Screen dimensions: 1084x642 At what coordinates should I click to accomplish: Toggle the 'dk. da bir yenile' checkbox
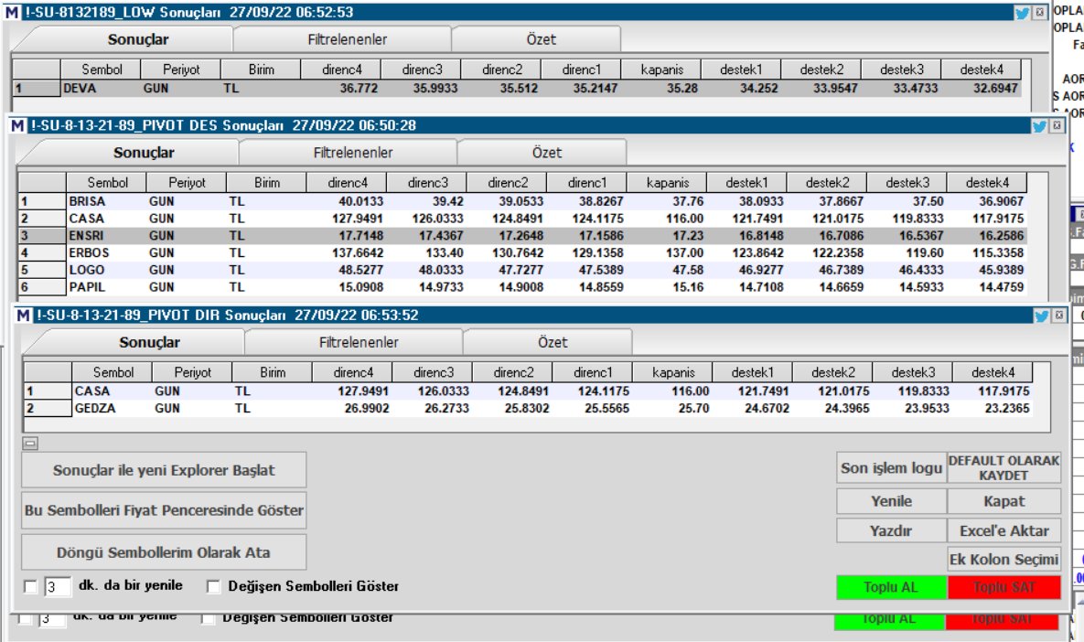(x=30, y=587)
